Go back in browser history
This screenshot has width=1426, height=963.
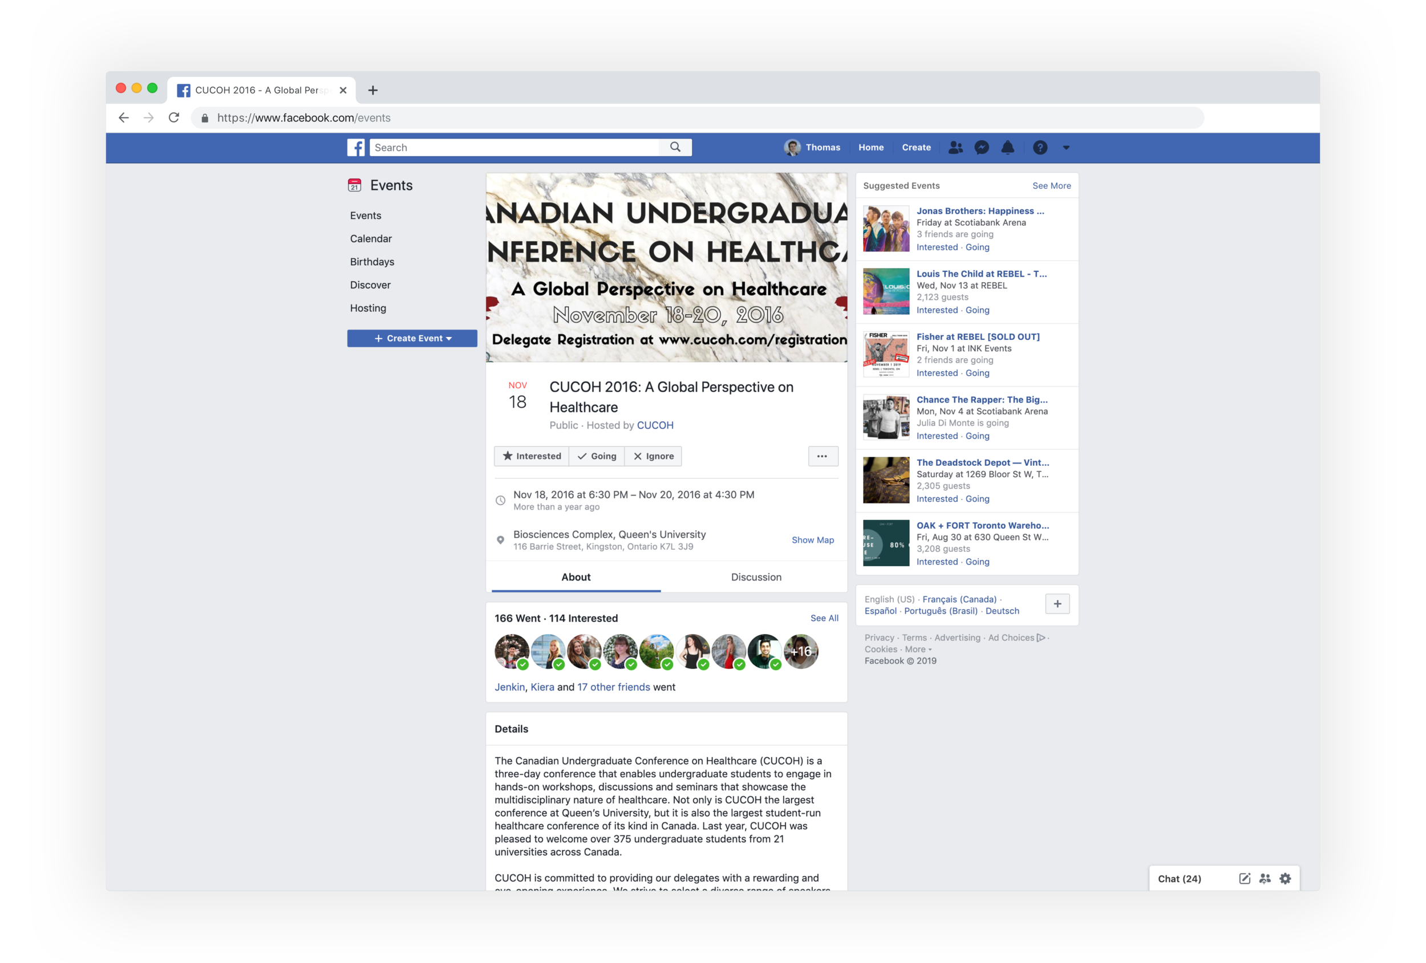[x=123, y=118]
